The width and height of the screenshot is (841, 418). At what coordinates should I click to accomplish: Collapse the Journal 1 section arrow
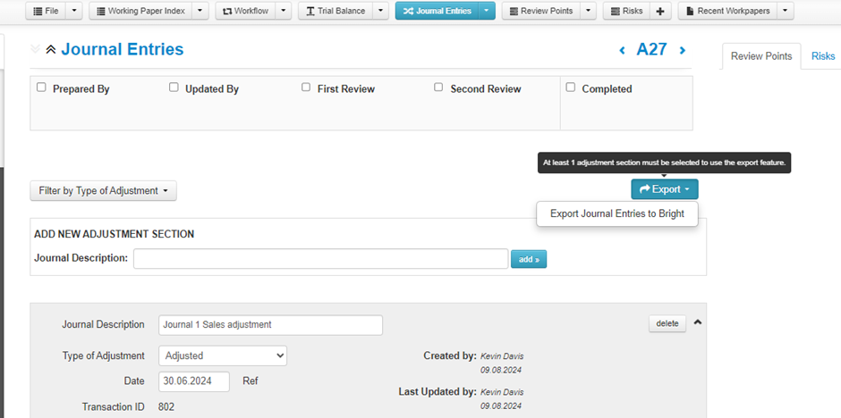pyautogui.click(x=699, y=323)
